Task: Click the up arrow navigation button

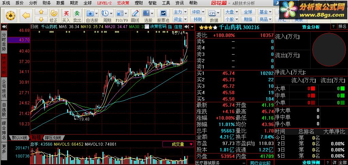Action: pyautogui.click(x=41, y=12)
